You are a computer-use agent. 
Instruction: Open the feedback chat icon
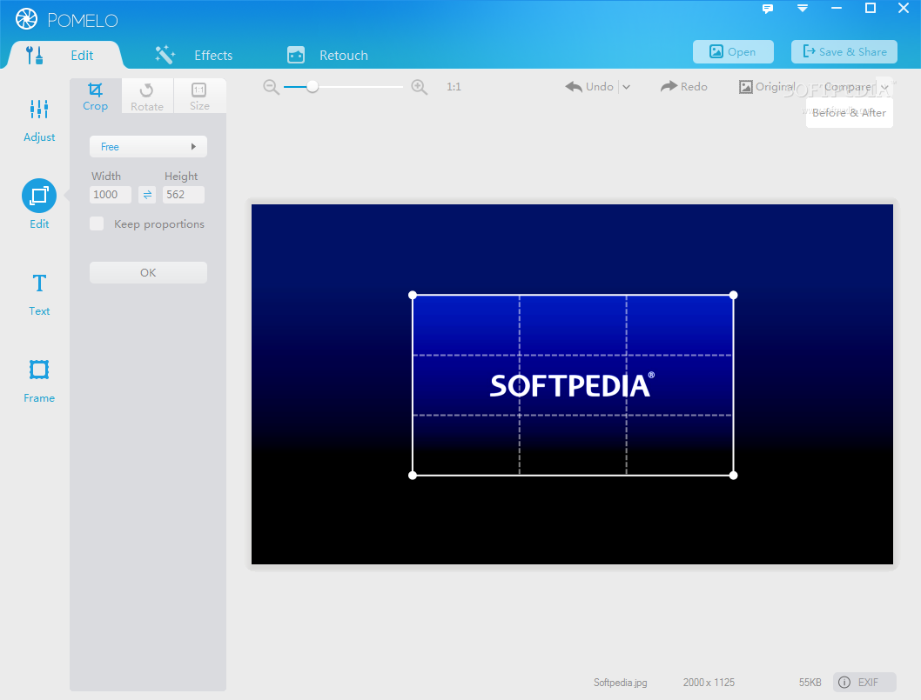click(x=767, y=8)
